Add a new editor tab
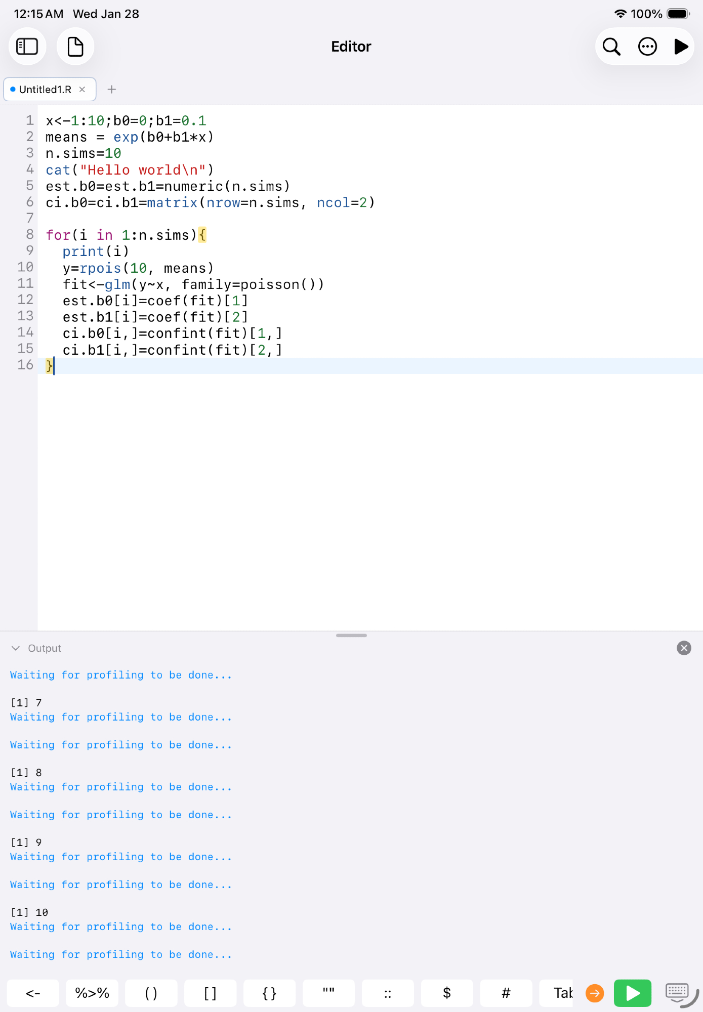This screenshot has height=1012, width=703. pyautogui.click(x=112, y=90)
